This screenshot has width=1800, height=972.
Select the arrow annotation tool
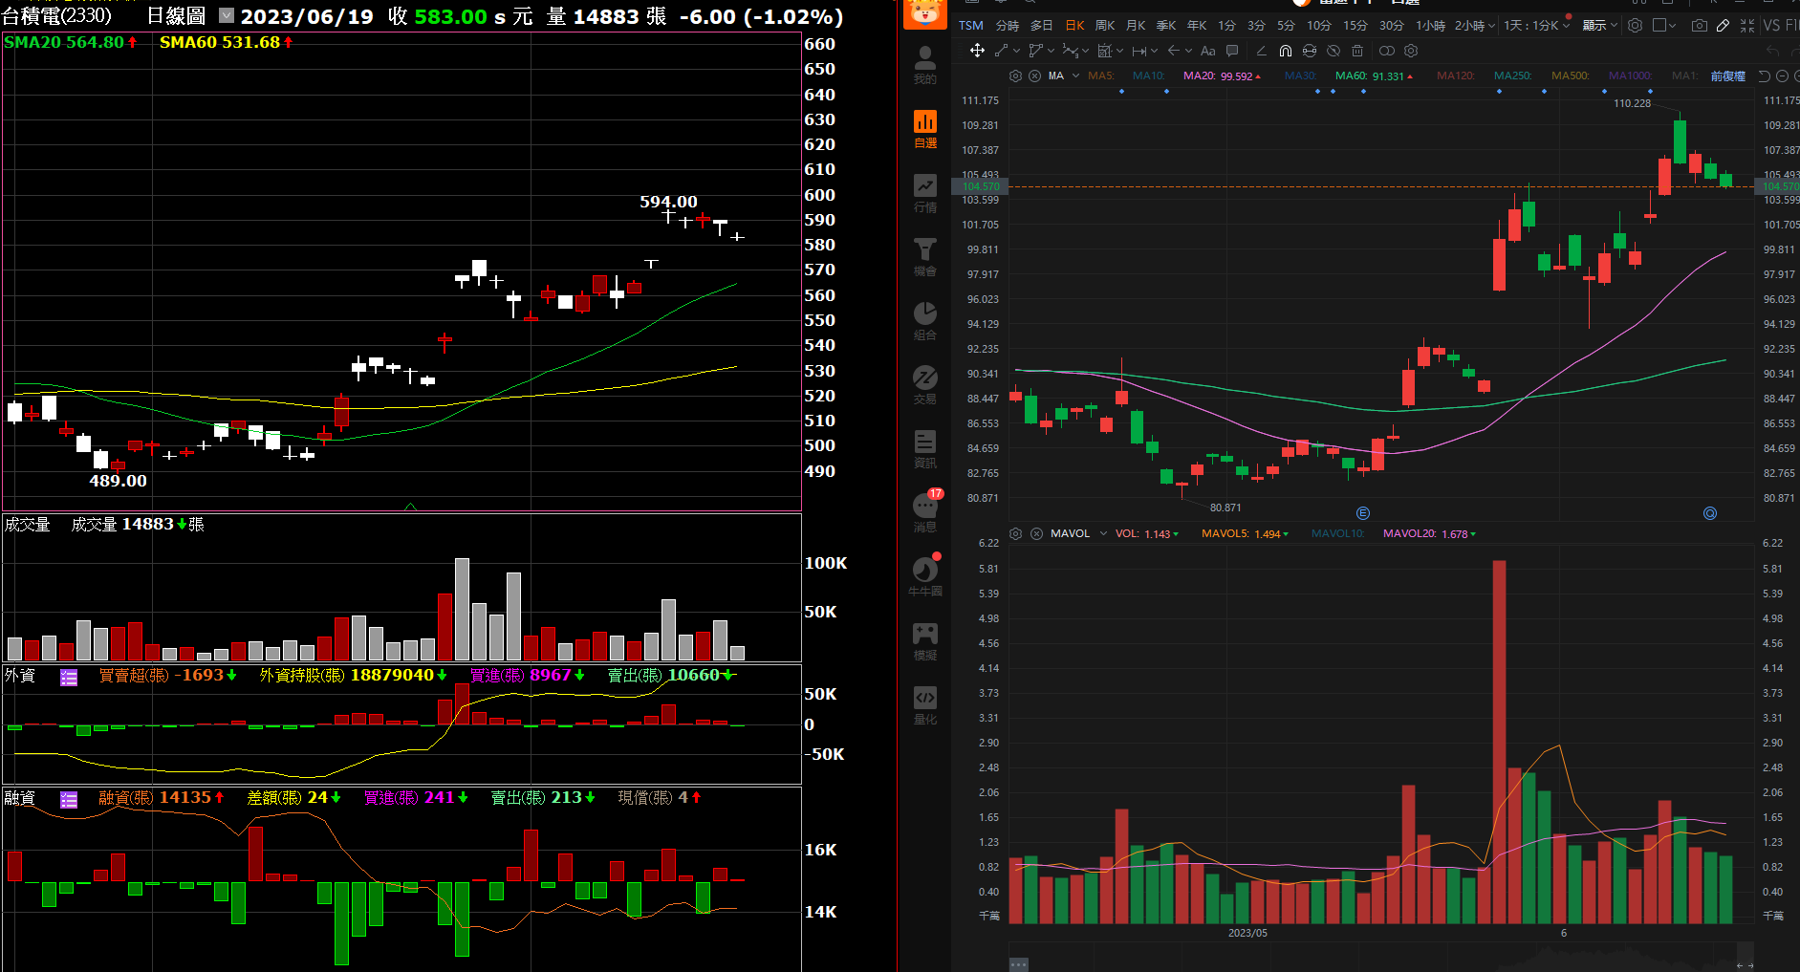(1174, 51)
